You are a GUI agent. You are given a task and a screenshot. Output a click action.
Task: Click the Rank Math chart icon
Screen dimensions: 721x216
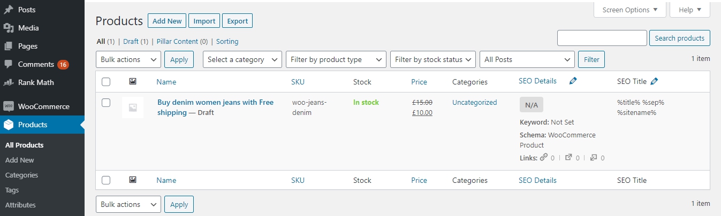pyautogui.click(x=9, y=82)
